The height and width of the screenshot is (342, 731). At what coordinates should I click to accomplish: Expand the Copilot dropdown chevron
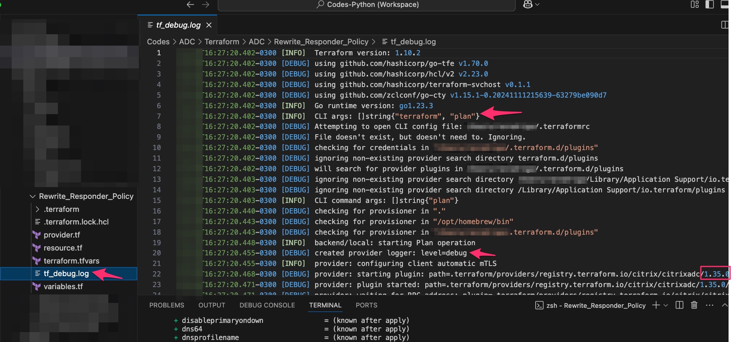point(537,4)
